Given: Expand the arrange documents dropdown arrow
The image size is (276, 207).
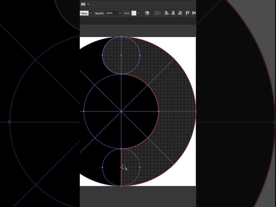Looking at the screenshot, I should 88,4.
